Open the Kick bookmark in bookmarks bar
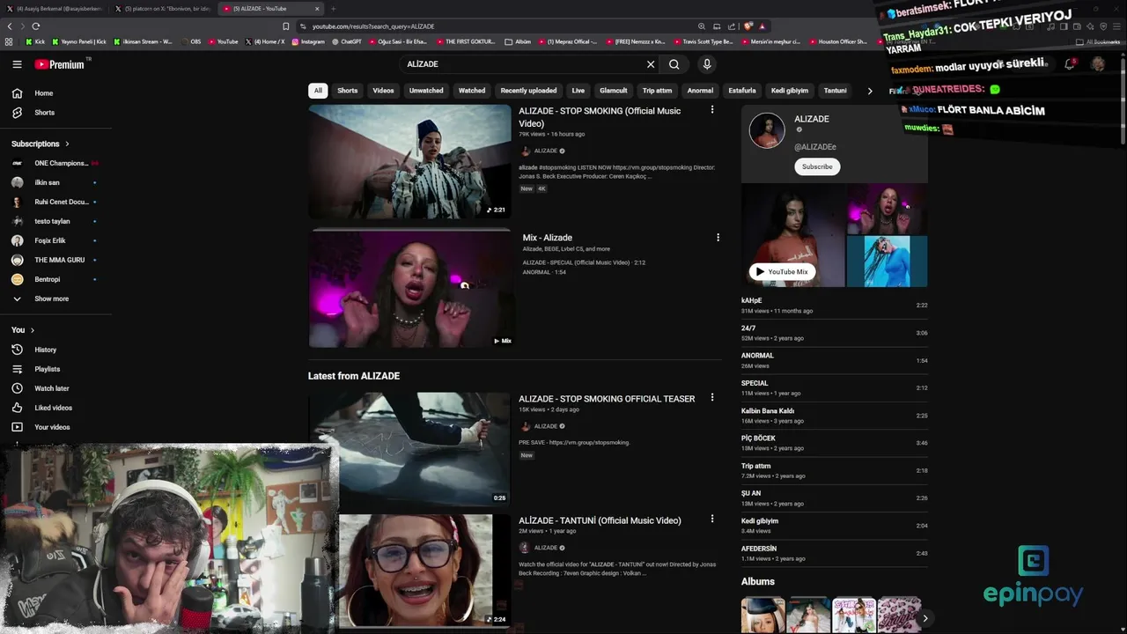Image resolution: width=1127 pixels, height=634 pixels. point(35,41)
